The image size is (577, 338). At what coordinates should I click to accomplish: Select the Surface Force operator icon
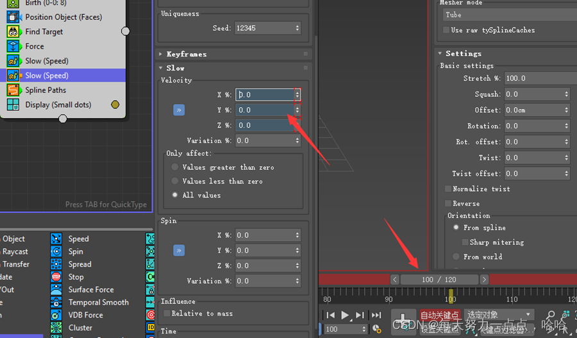point(56,289)
